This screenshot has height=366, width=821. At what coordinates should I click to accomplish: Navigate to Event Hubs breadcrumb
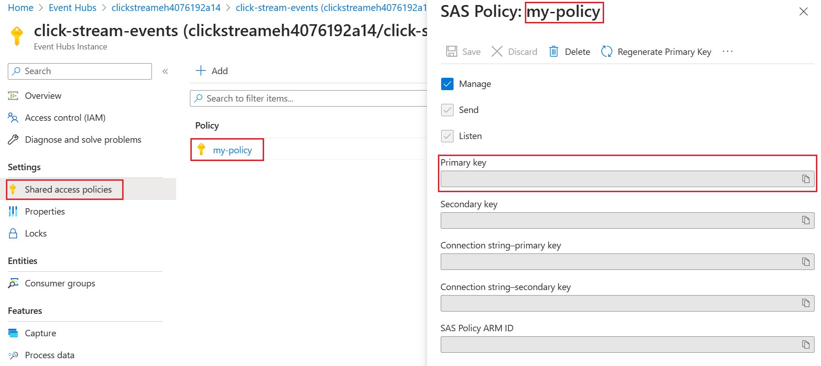pyautogui.click(x=72, y=8)
